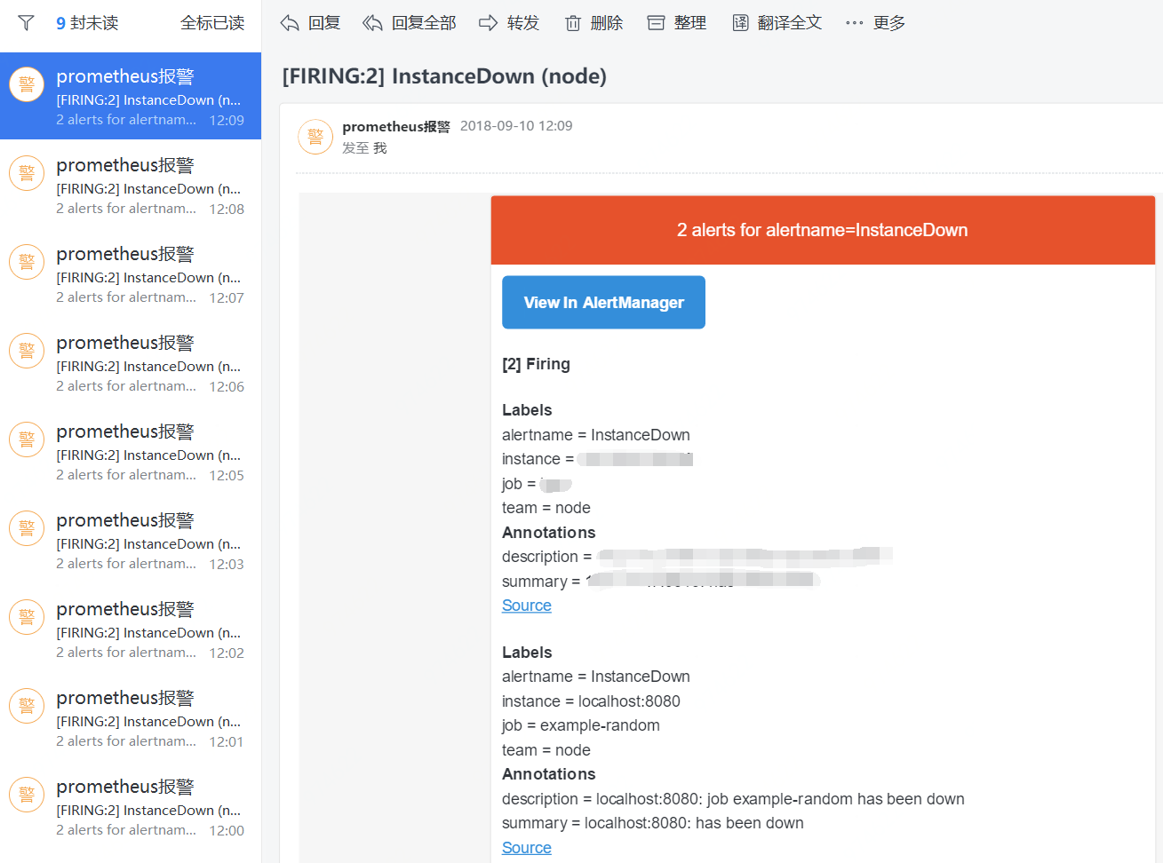Click sender avatar of the 12:05 mail

(x=27, y=439)
